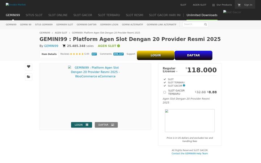Screen dimensions: 261x163
Task: Click the AGEN SLOT breadcrumb
Action: click(61, 33)
